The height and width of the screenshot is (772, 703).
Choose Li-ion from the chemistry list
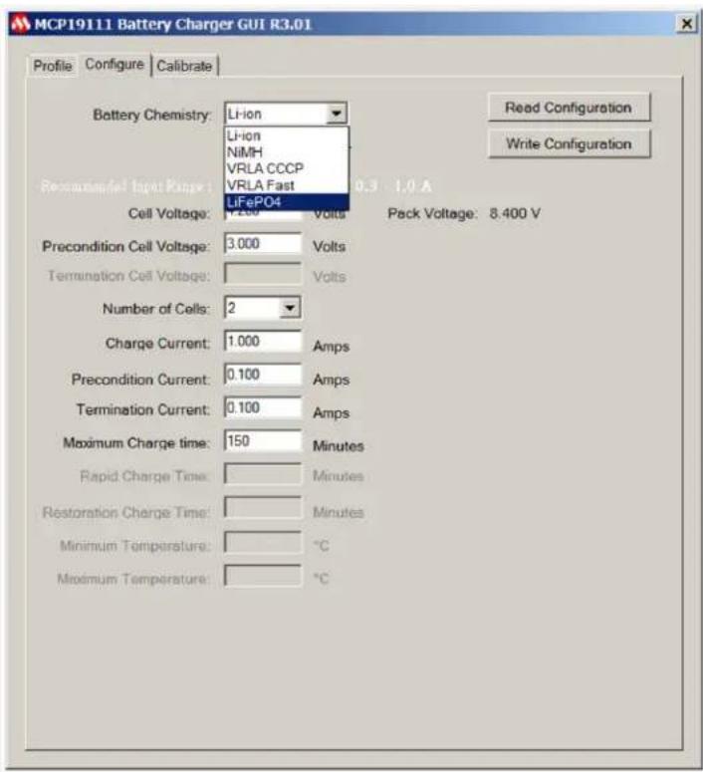(x=287, y=135)
